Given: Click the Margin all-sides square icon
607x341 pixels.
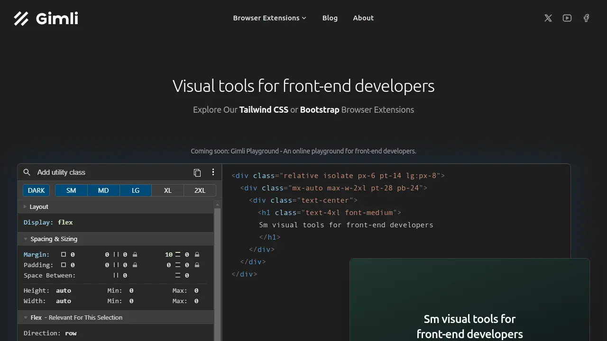Looking at the screenshot, I should (x=64, y=254).
